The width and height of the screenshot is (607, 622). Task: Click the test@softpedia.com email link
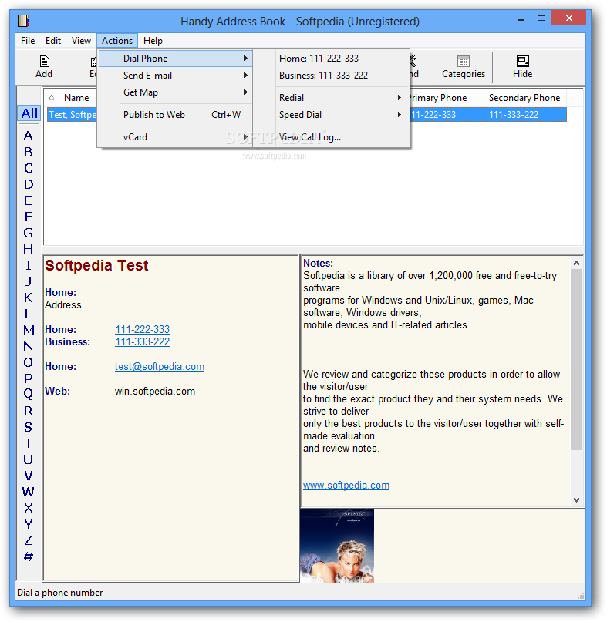click(x=160, y=367)
